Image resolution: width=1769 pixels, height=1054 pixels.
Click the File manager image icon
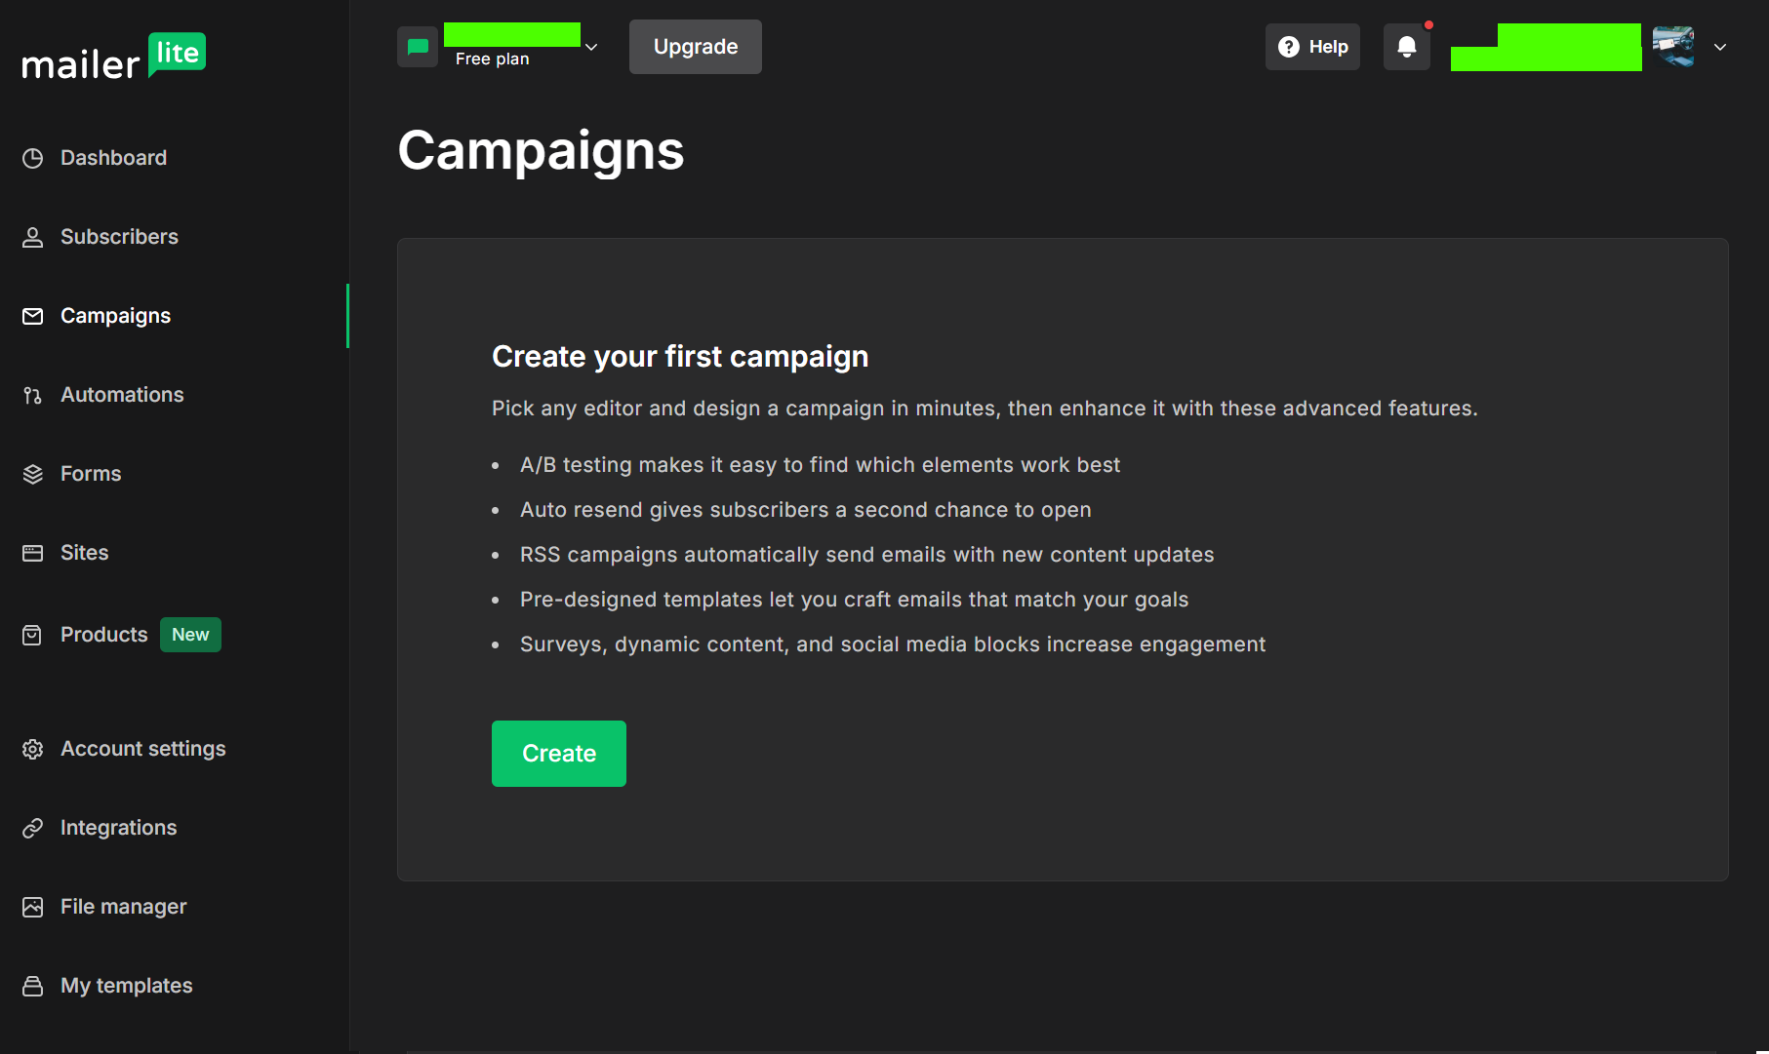click(33, 906)
